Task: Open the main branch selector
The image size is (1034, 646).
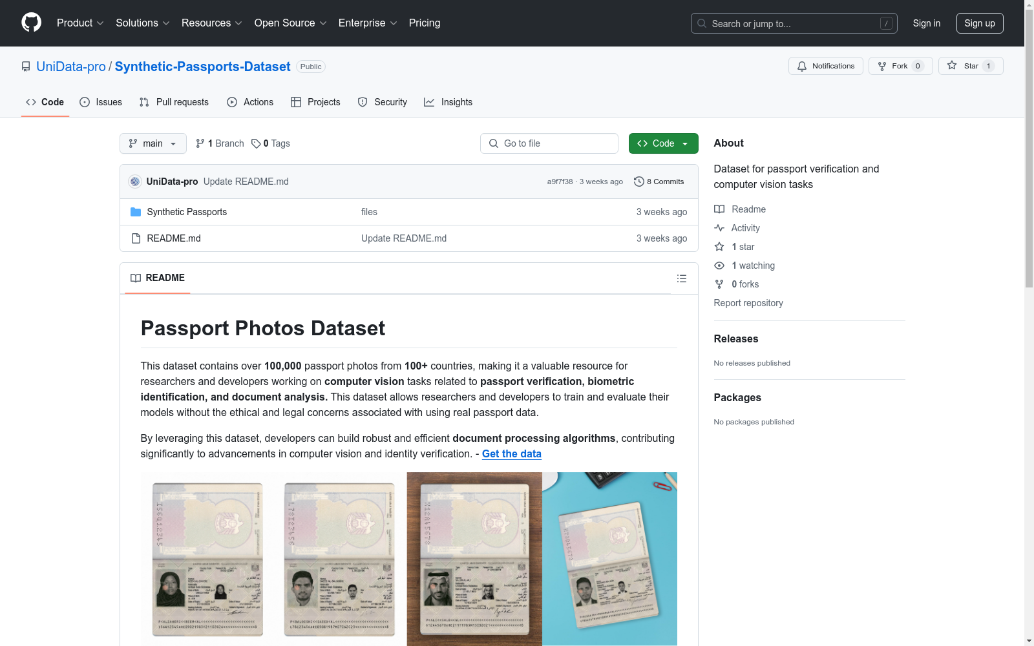Action: (153, 143)
